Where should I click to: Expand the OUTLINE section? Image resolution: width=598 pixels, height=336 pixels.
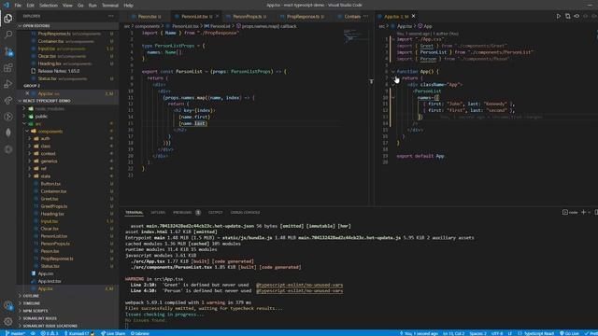(x=31, y=296)
